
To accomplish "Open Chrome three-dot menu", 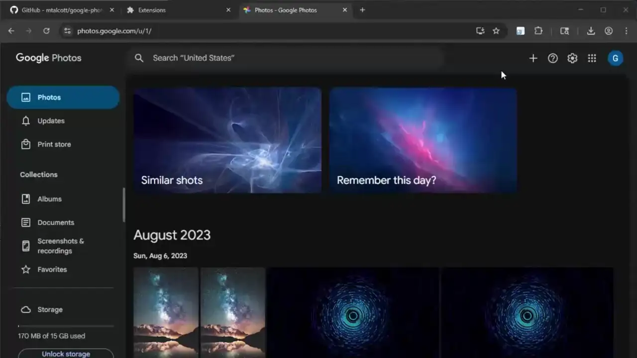I will coord(626,31).
